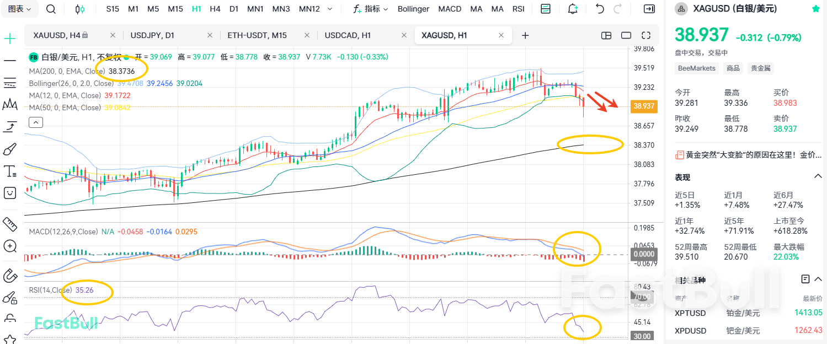The width and height of the screenshot is (827, 344).
Task: Create a new price alert via bell icon
Action: tap(573, 9)
